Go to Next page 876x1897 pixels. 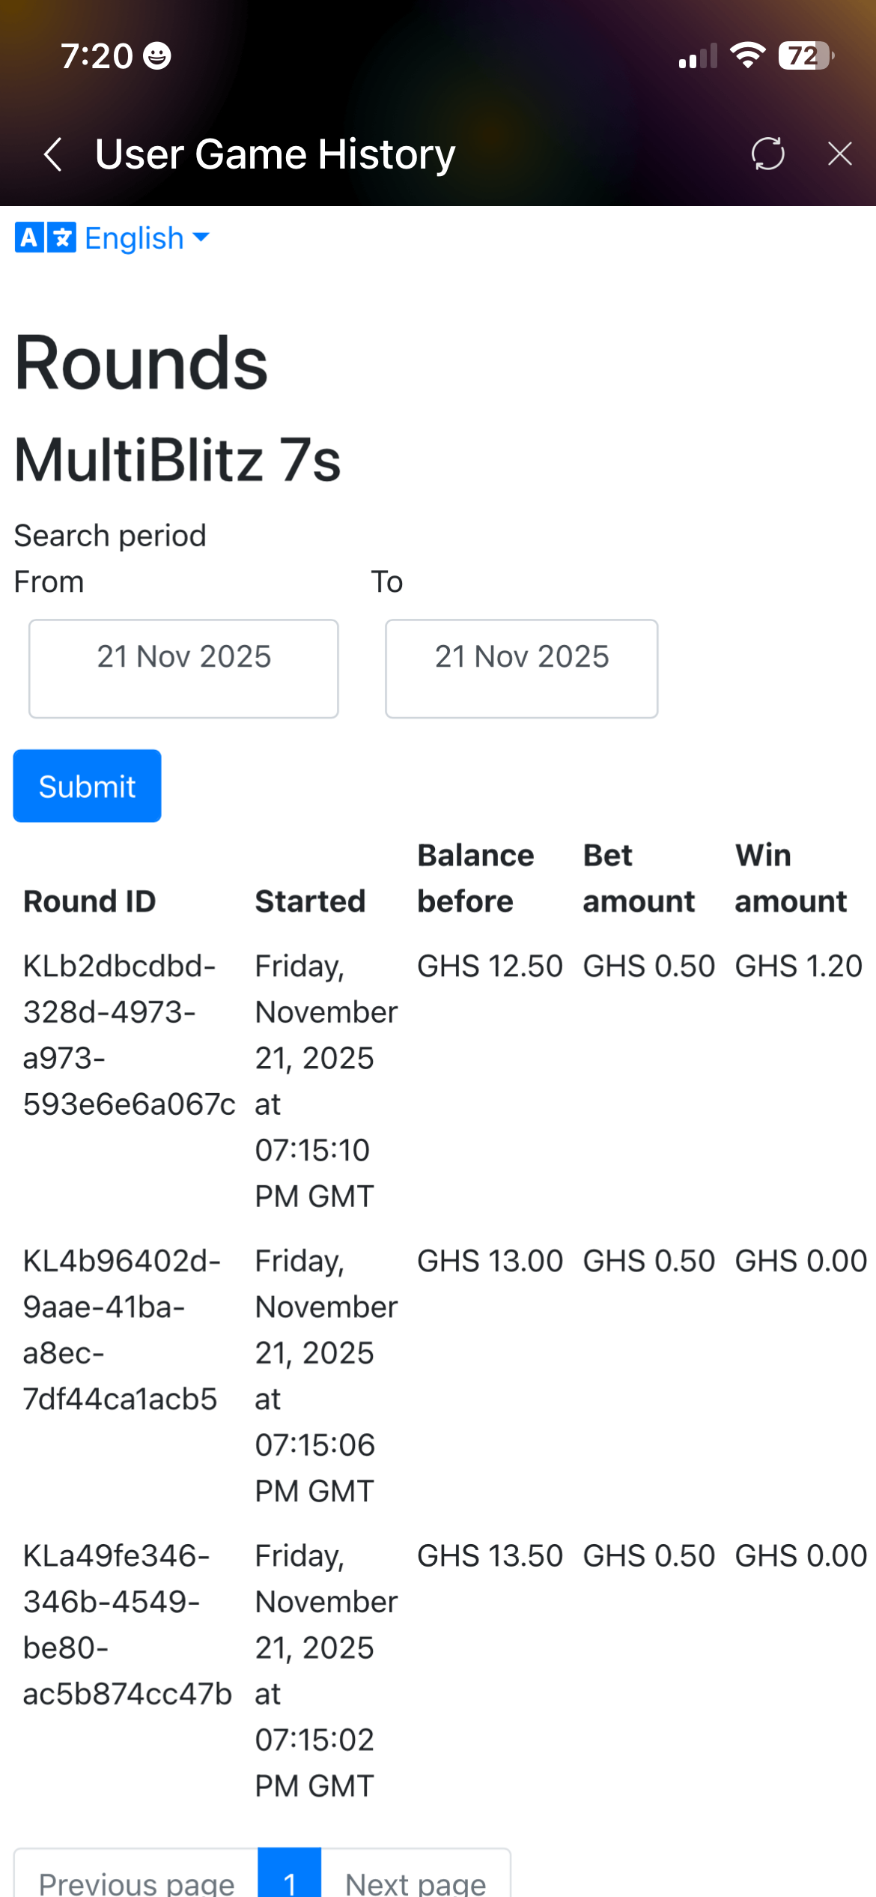(416, 1881)
